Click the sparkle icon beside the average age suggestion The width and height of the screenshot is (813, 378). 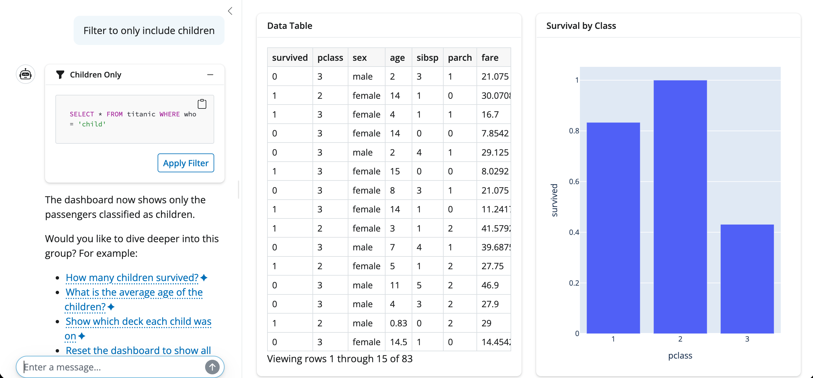point(111,307)
